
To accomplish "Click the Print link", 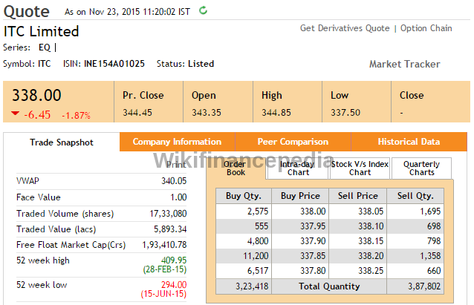I will pyautogui.click(x=176, y=165).
